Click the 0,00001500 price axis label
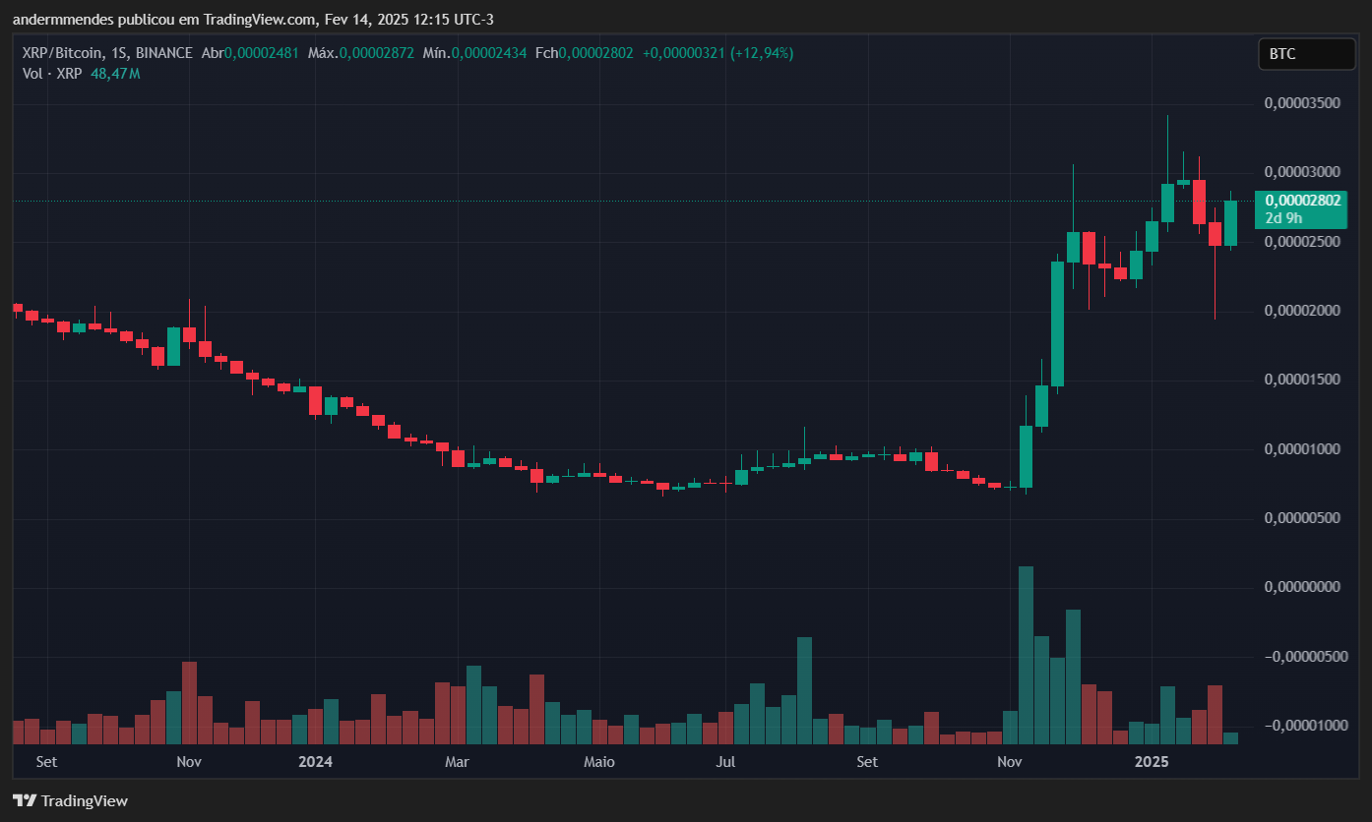The height and width of the screenshot is (822, 1372). coord(1303,380)
